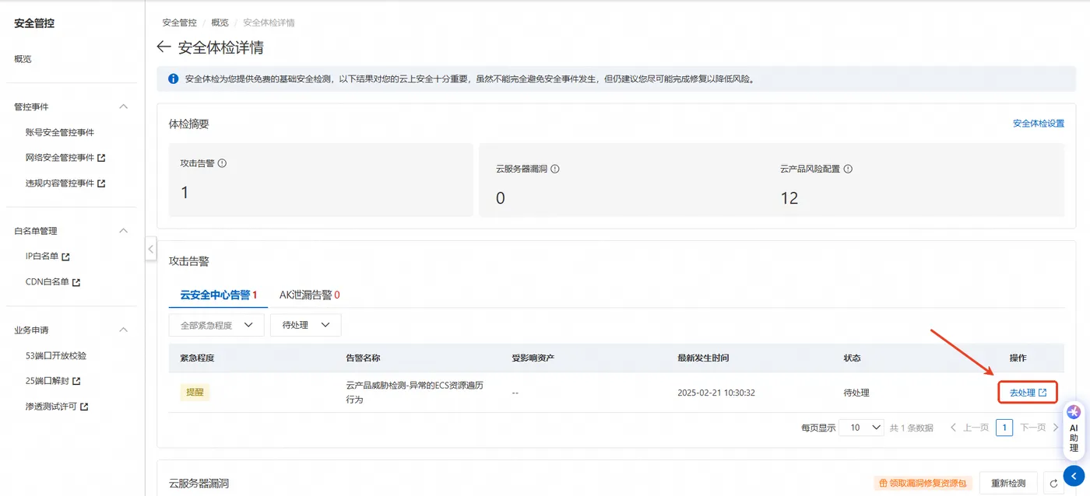Screen dimensions: 1090x496
Task: Go to the 上一页 previous page
Action: coord(970,428)
